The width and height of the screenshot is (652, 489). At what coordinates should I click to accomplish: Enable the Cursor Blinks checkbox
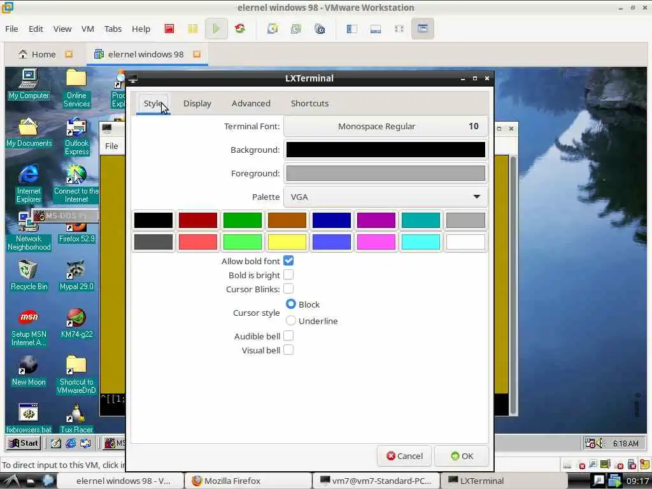[288, 288]
